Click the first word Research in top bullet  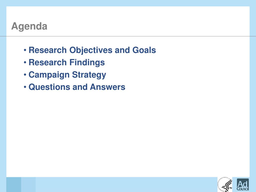[x=48, y=50]
